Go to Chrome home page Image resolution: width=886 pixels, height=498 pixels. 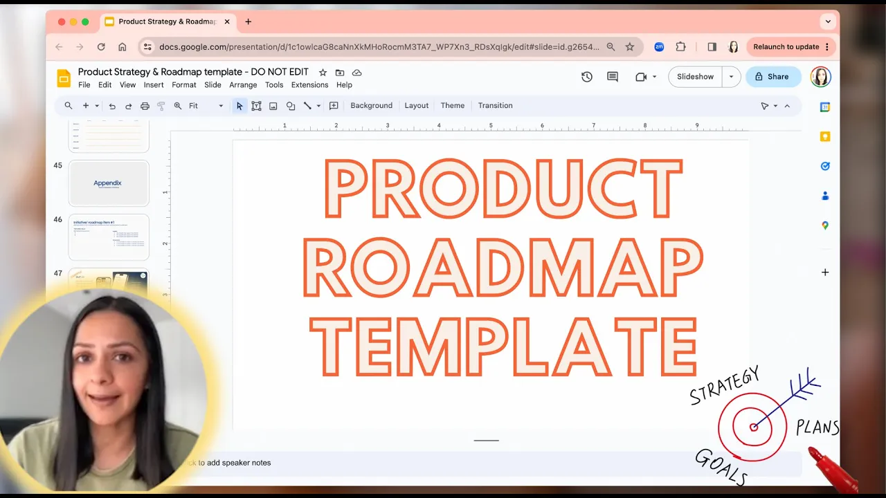click(x=123, y=47)
